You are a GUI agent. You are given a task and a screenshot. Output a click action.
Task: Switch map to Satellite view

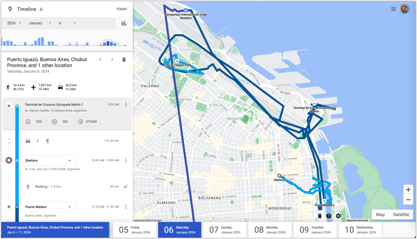tap(401, 215)
